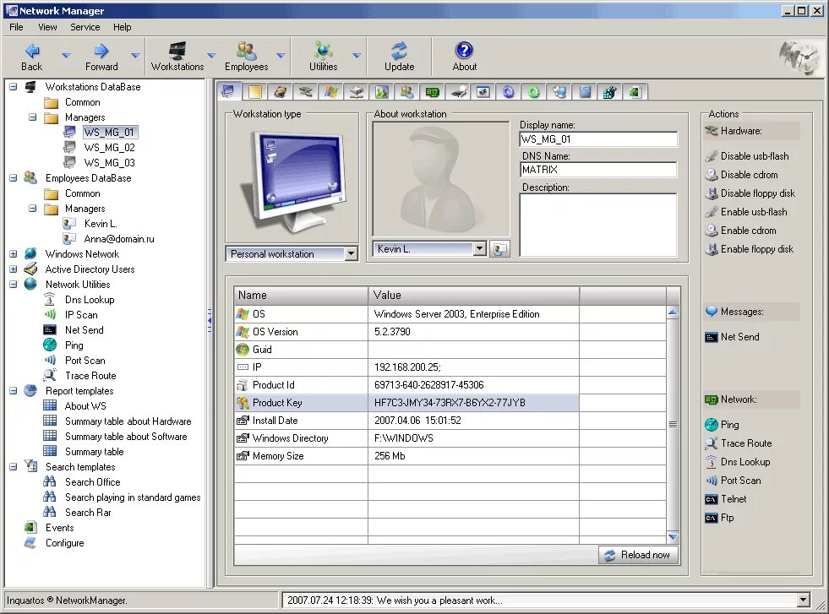Select Anna@domain.ru in tree
Image resolution: width=829 pixels, height=614 pixels.
pos(119,239)
